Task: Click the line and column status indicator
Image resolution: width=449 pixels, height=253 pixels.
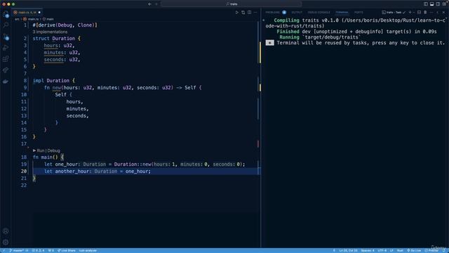Action: tap(348, 250)
